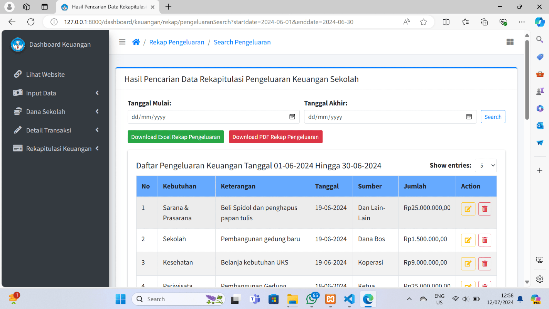Delete the Sekolah expense row

485,240
